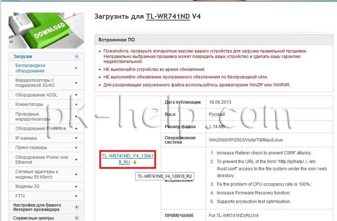Select file size value 3.14 MB
Screen dimensions: 337x221
217,127
